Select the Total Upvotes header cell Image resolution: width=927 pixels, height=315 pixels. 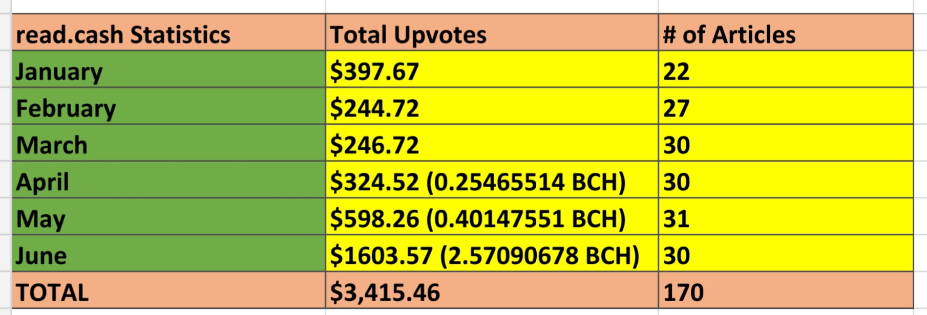[492, 32]
